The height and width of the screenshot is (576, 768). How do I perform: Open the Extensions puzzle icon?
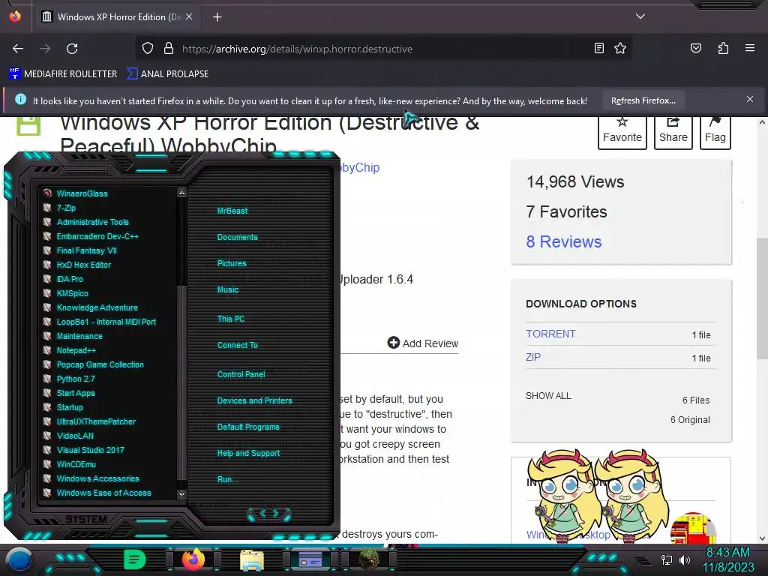tap(723, 48)
